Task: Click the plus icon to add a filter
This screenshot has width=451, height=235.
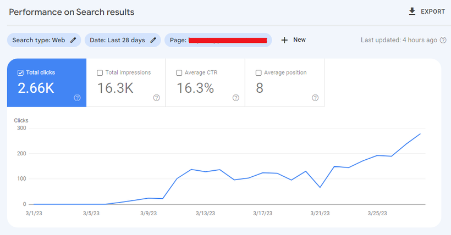Action: point(284,40)
